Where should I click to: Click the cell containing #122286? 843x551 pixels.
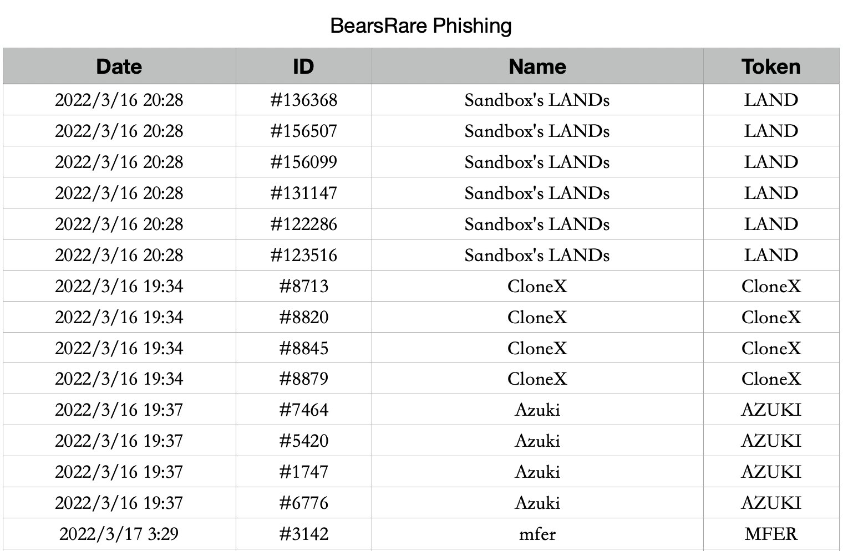click(303, 224)
